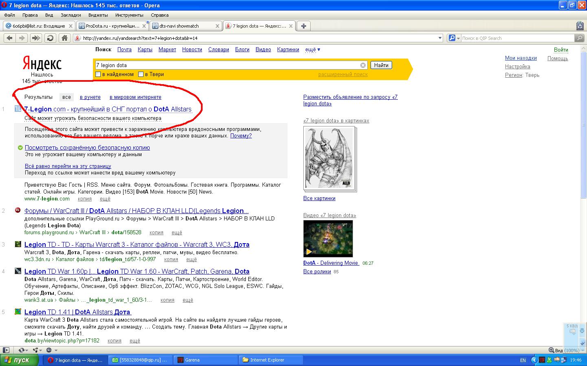Image resolution: width=587 pixels, height=366 pixels.
Task: Clear the Yandex search query field
Action: (x=363, y=65)
